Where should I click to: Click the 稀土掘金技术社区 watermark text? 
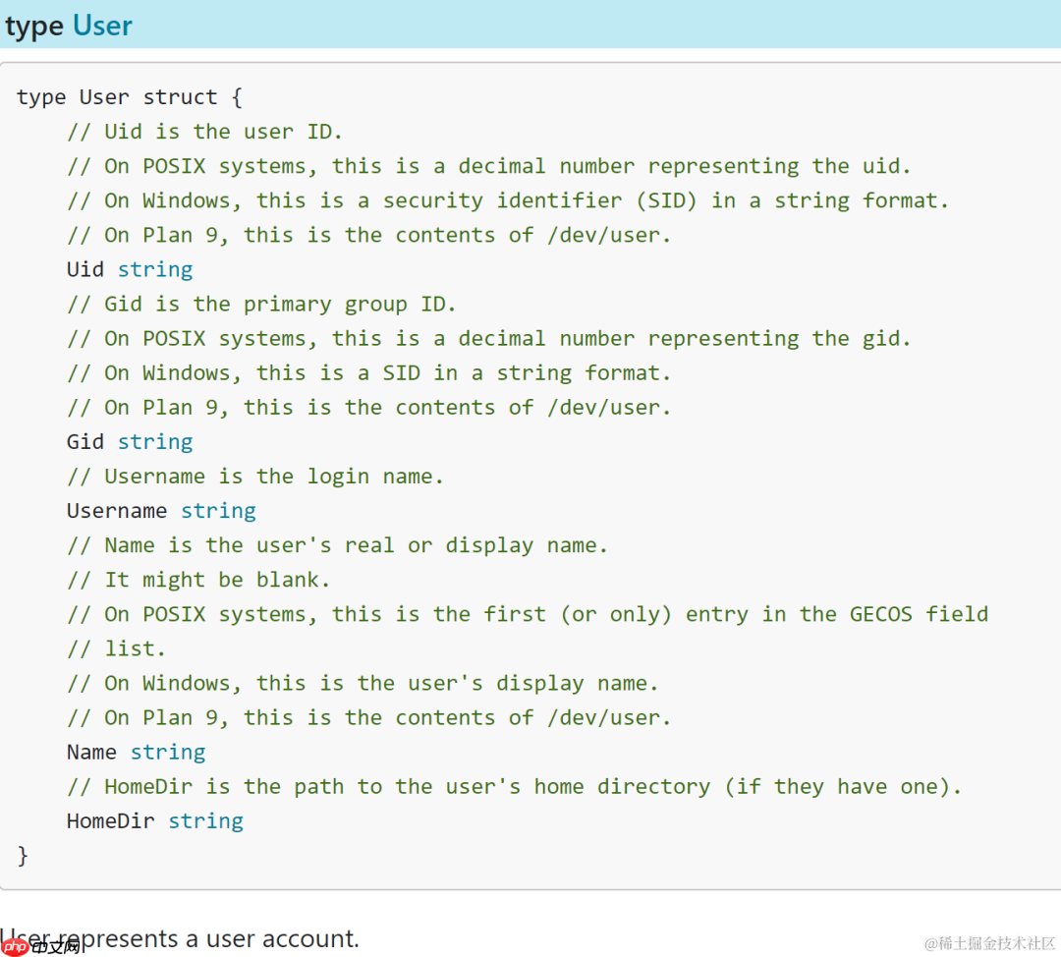[x=990, y=943]
